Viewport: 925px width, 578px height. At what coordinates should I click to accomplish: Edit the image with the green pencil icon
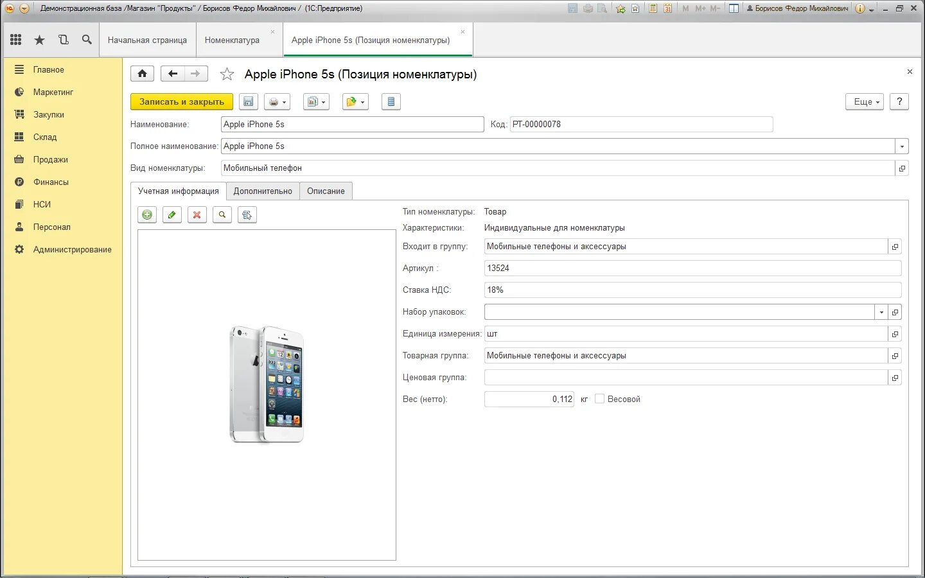tap(172, 215)
